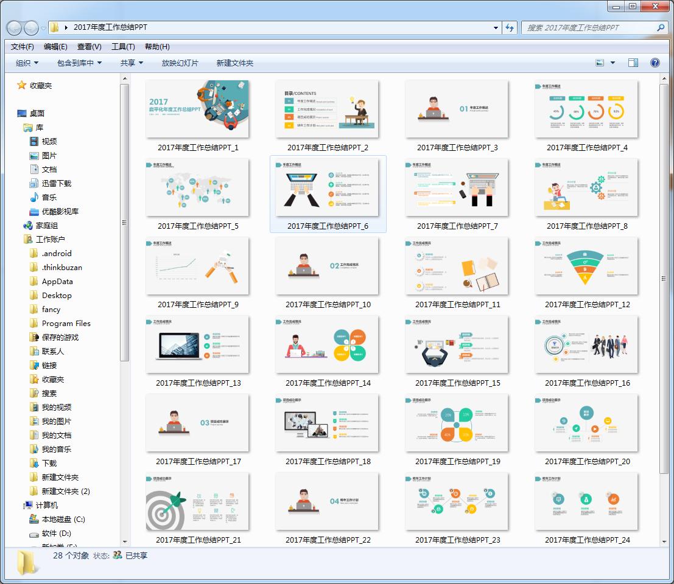Screen dimensions: 674x584
Task: Open the 文件(F) menu
Action: coord(23,46)
